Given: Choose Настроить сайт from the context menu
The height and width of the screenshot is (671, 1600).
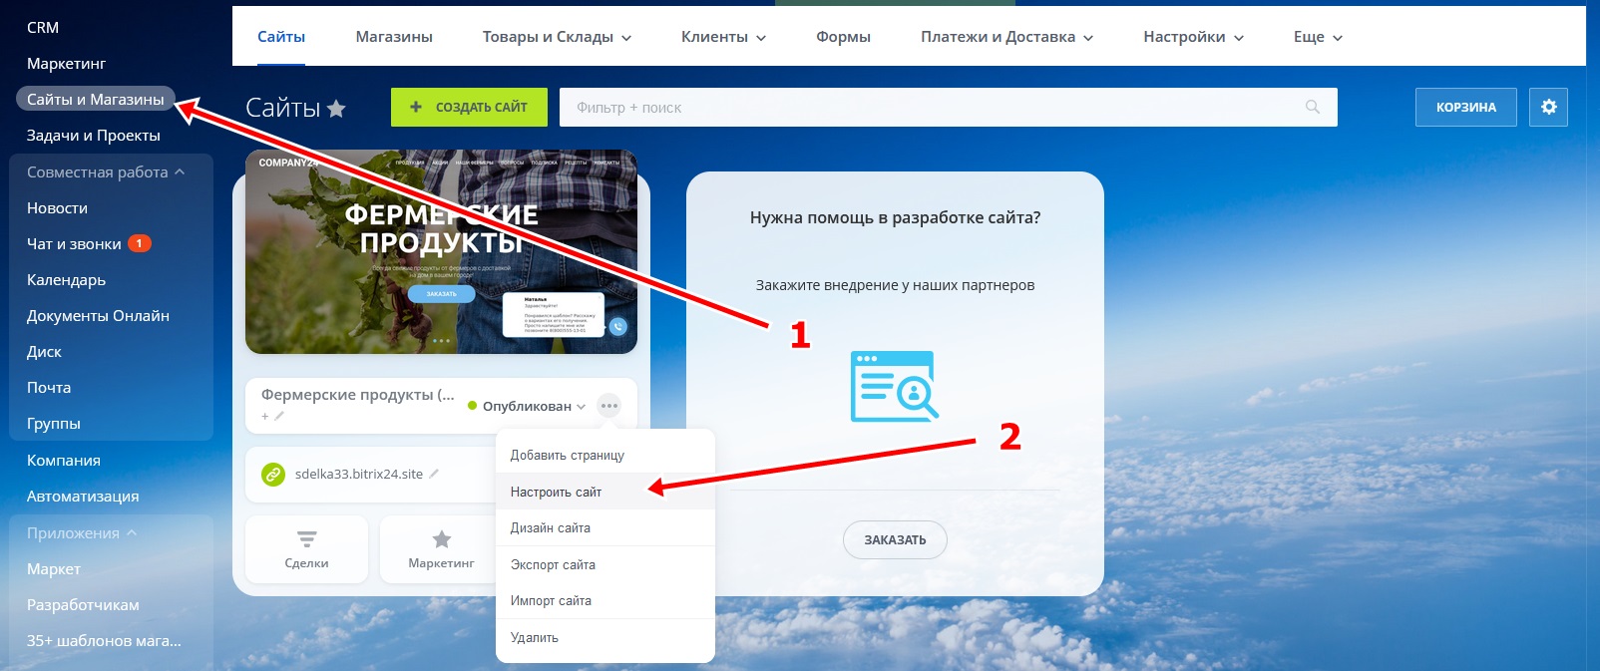Looking at the screenshot, I should tap(556, 492).
